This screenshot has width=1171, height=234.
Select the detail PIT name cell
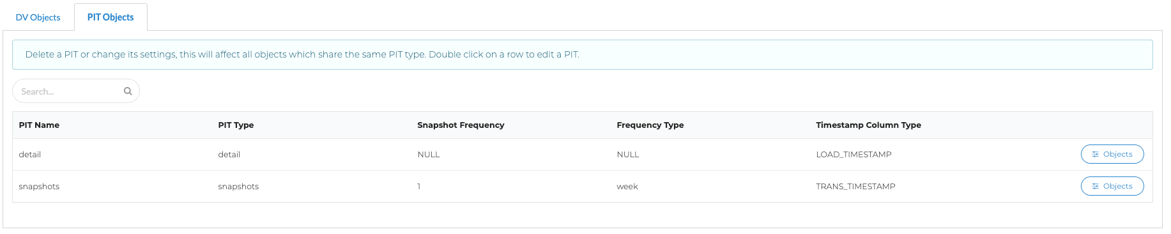[30, 154]
